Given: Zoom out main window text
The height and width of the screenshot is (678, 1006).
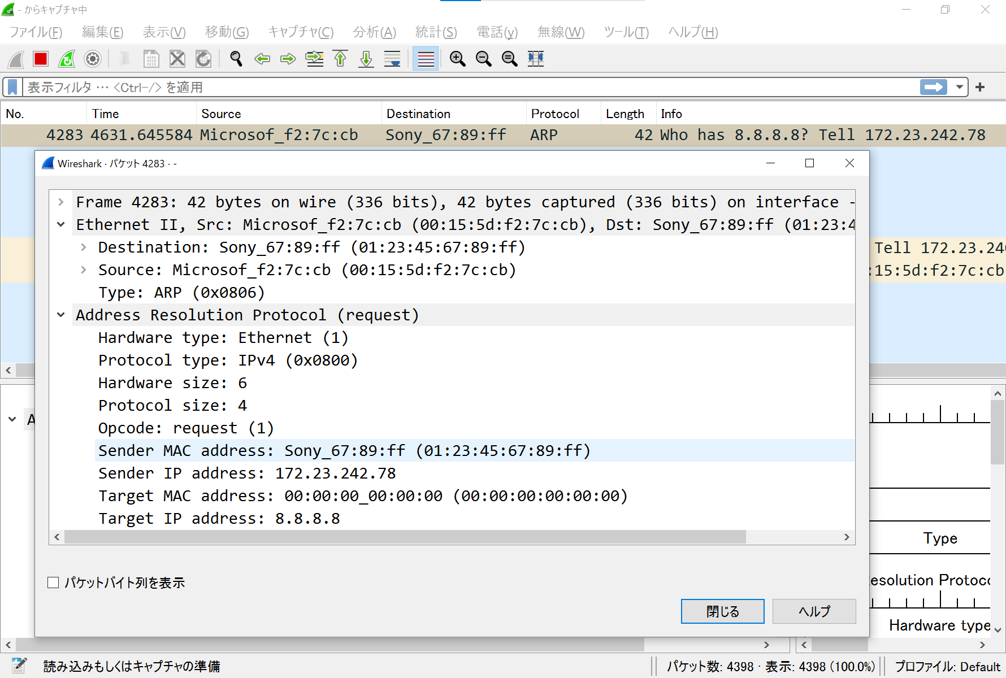Looking at the screenshot, I should [x=483, y=59].
